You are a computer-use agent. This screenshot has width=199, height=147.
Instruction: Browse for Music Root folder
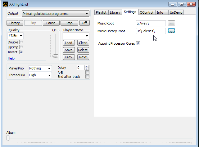tap(171, 23)
